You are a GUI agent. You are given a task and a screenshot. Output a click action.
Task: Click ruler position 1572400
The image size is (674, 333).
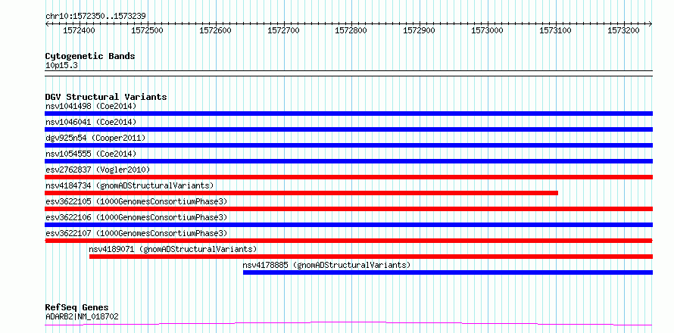tap(79, 30)
